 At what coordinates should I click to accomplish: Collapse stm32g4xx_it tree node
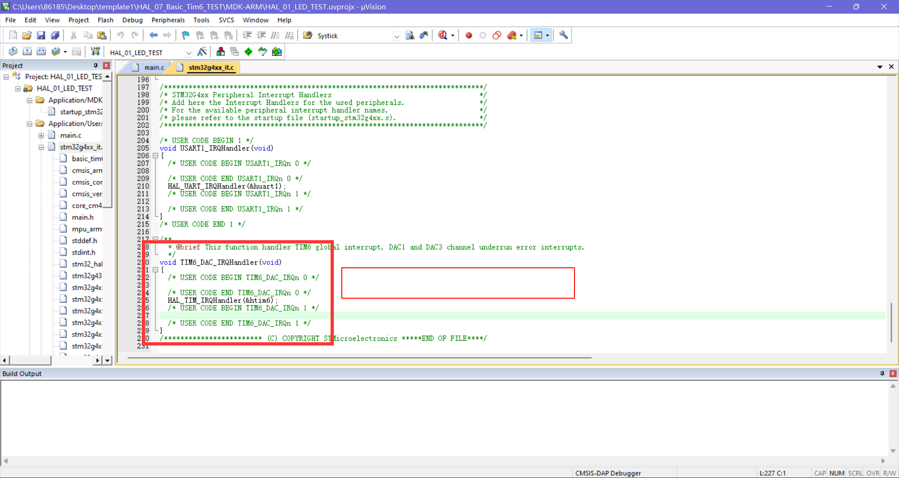41,147
